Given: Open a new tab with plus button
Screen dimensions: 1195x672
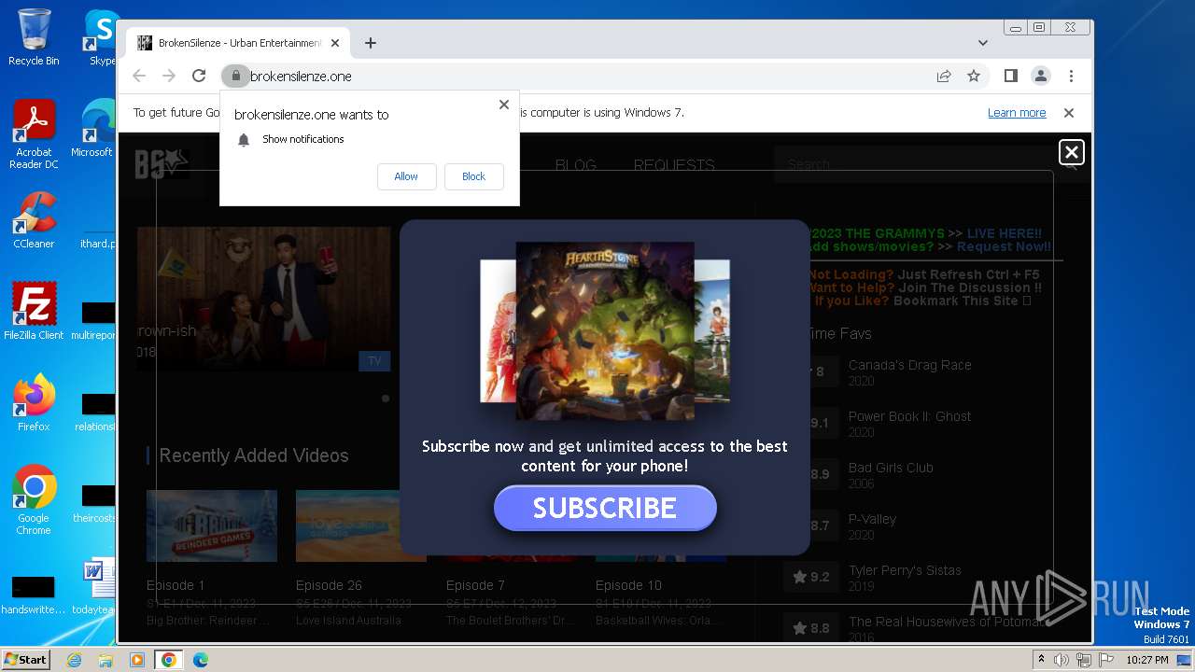Looking at the screenshot, I should (371, 43).
